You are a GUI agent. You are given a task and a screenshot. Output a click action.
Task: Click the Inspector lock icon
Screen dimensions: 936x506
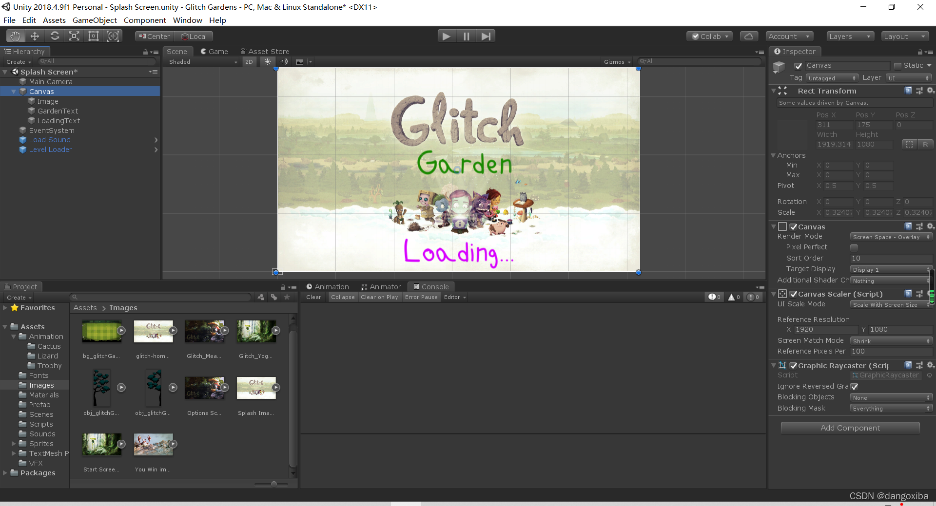pos(920,52)
